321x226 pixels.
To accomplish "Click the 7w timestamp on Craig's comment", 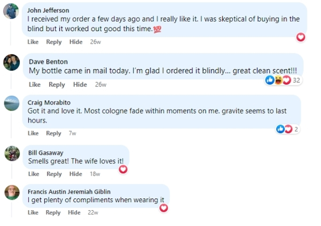I will pos(72,133).
